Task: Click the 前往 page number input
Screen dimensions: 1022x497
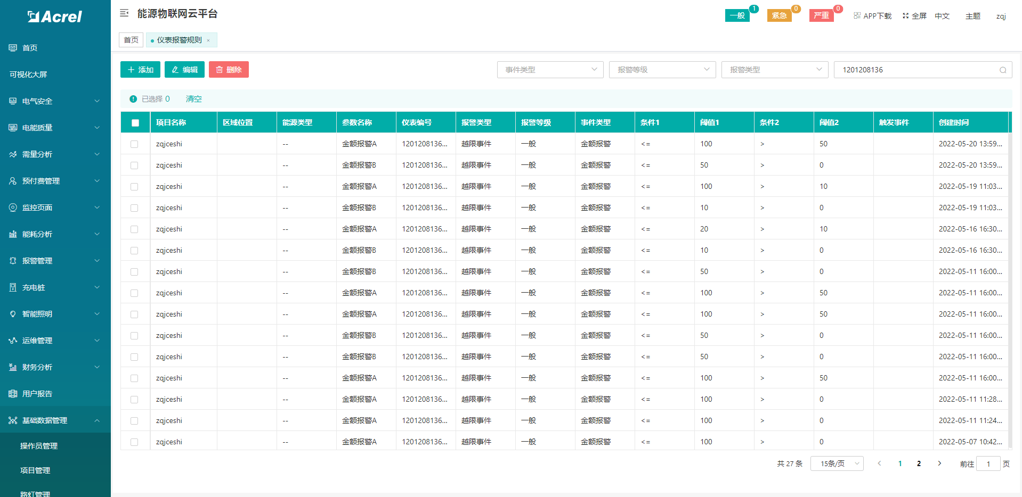Action: pos(988,463)
